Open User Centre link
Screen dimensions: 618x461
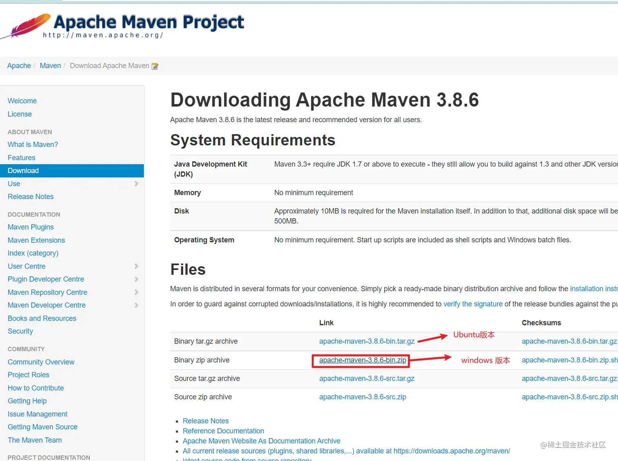point(27,266)
